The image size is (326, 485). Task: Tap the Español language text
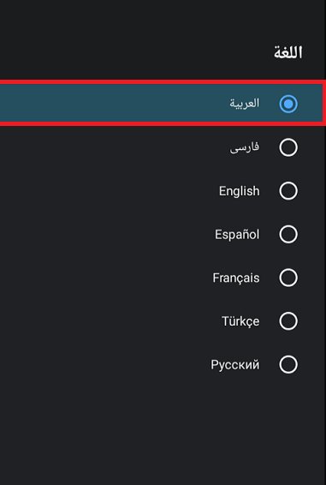[237, 234]
